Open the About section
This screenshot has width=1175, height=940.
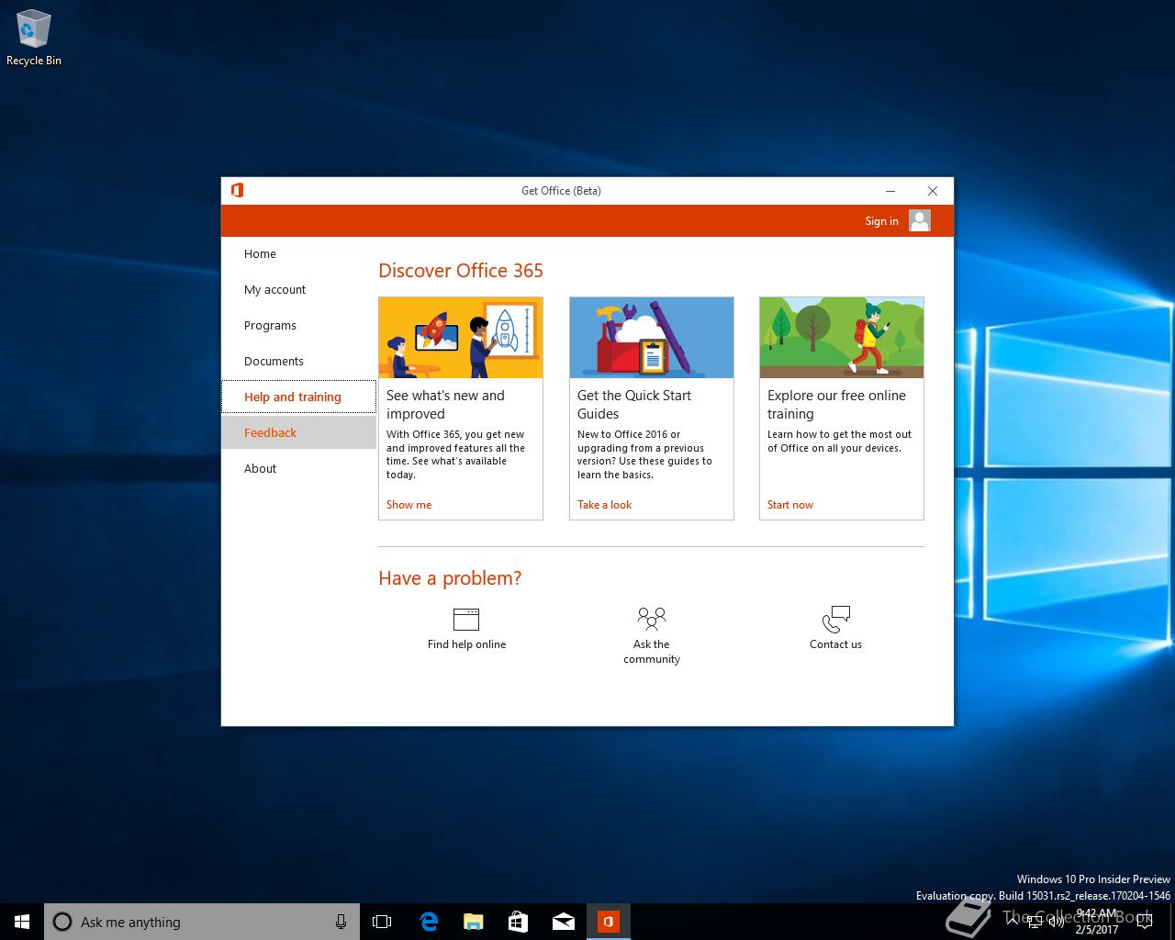[298, 469]
